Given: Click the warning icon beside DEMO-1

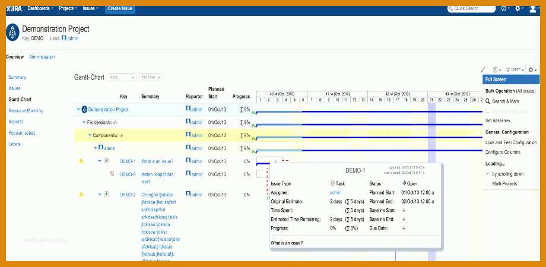Looking at the screenshot, I should 81,161.
